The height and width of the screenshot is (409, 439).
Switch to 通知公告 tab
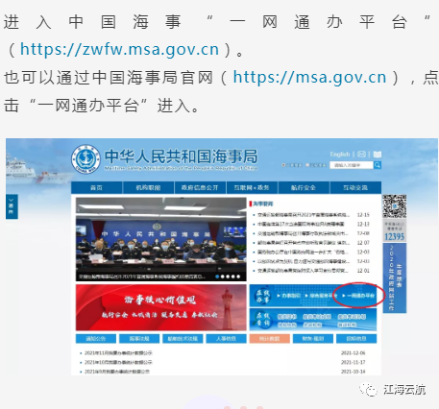[x=96, y=339]
